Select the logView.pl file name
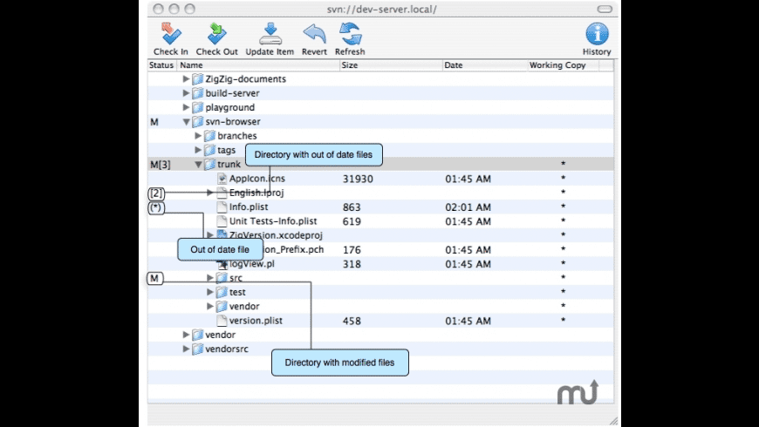The width and height of the screenshot is (759, 427). pyautogui.click(x=252, y=264)
